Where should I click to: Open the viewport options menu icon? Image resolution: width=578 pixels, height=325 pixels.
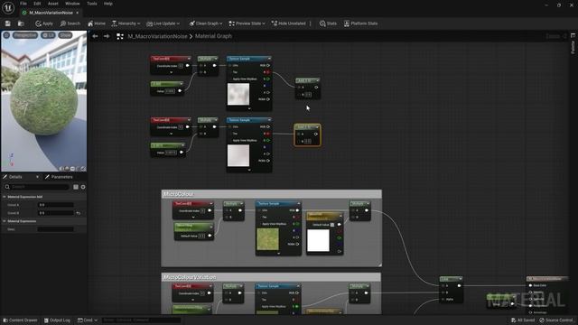point(6,35)
